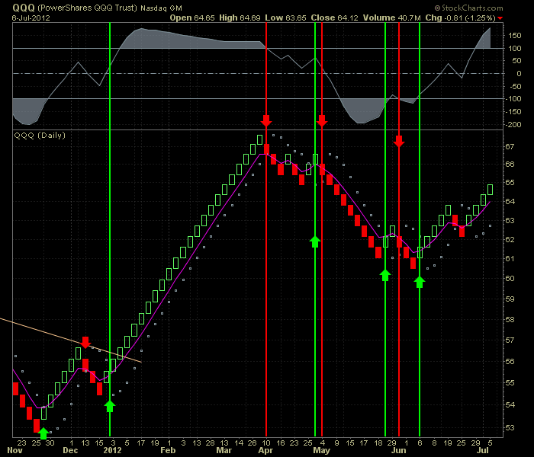Image resolution: width=534 pixels, height=457 pixels.
Task: Click the 67 price axis label
Action: click(x=510, y=146)
